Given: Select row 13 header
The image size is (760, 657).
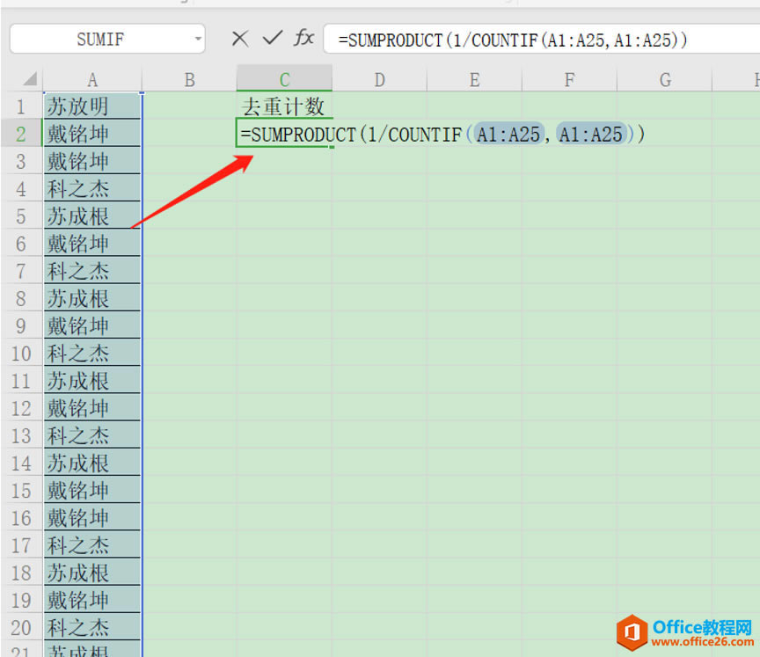Looking at the screenshot, I should tap(21, 435).
